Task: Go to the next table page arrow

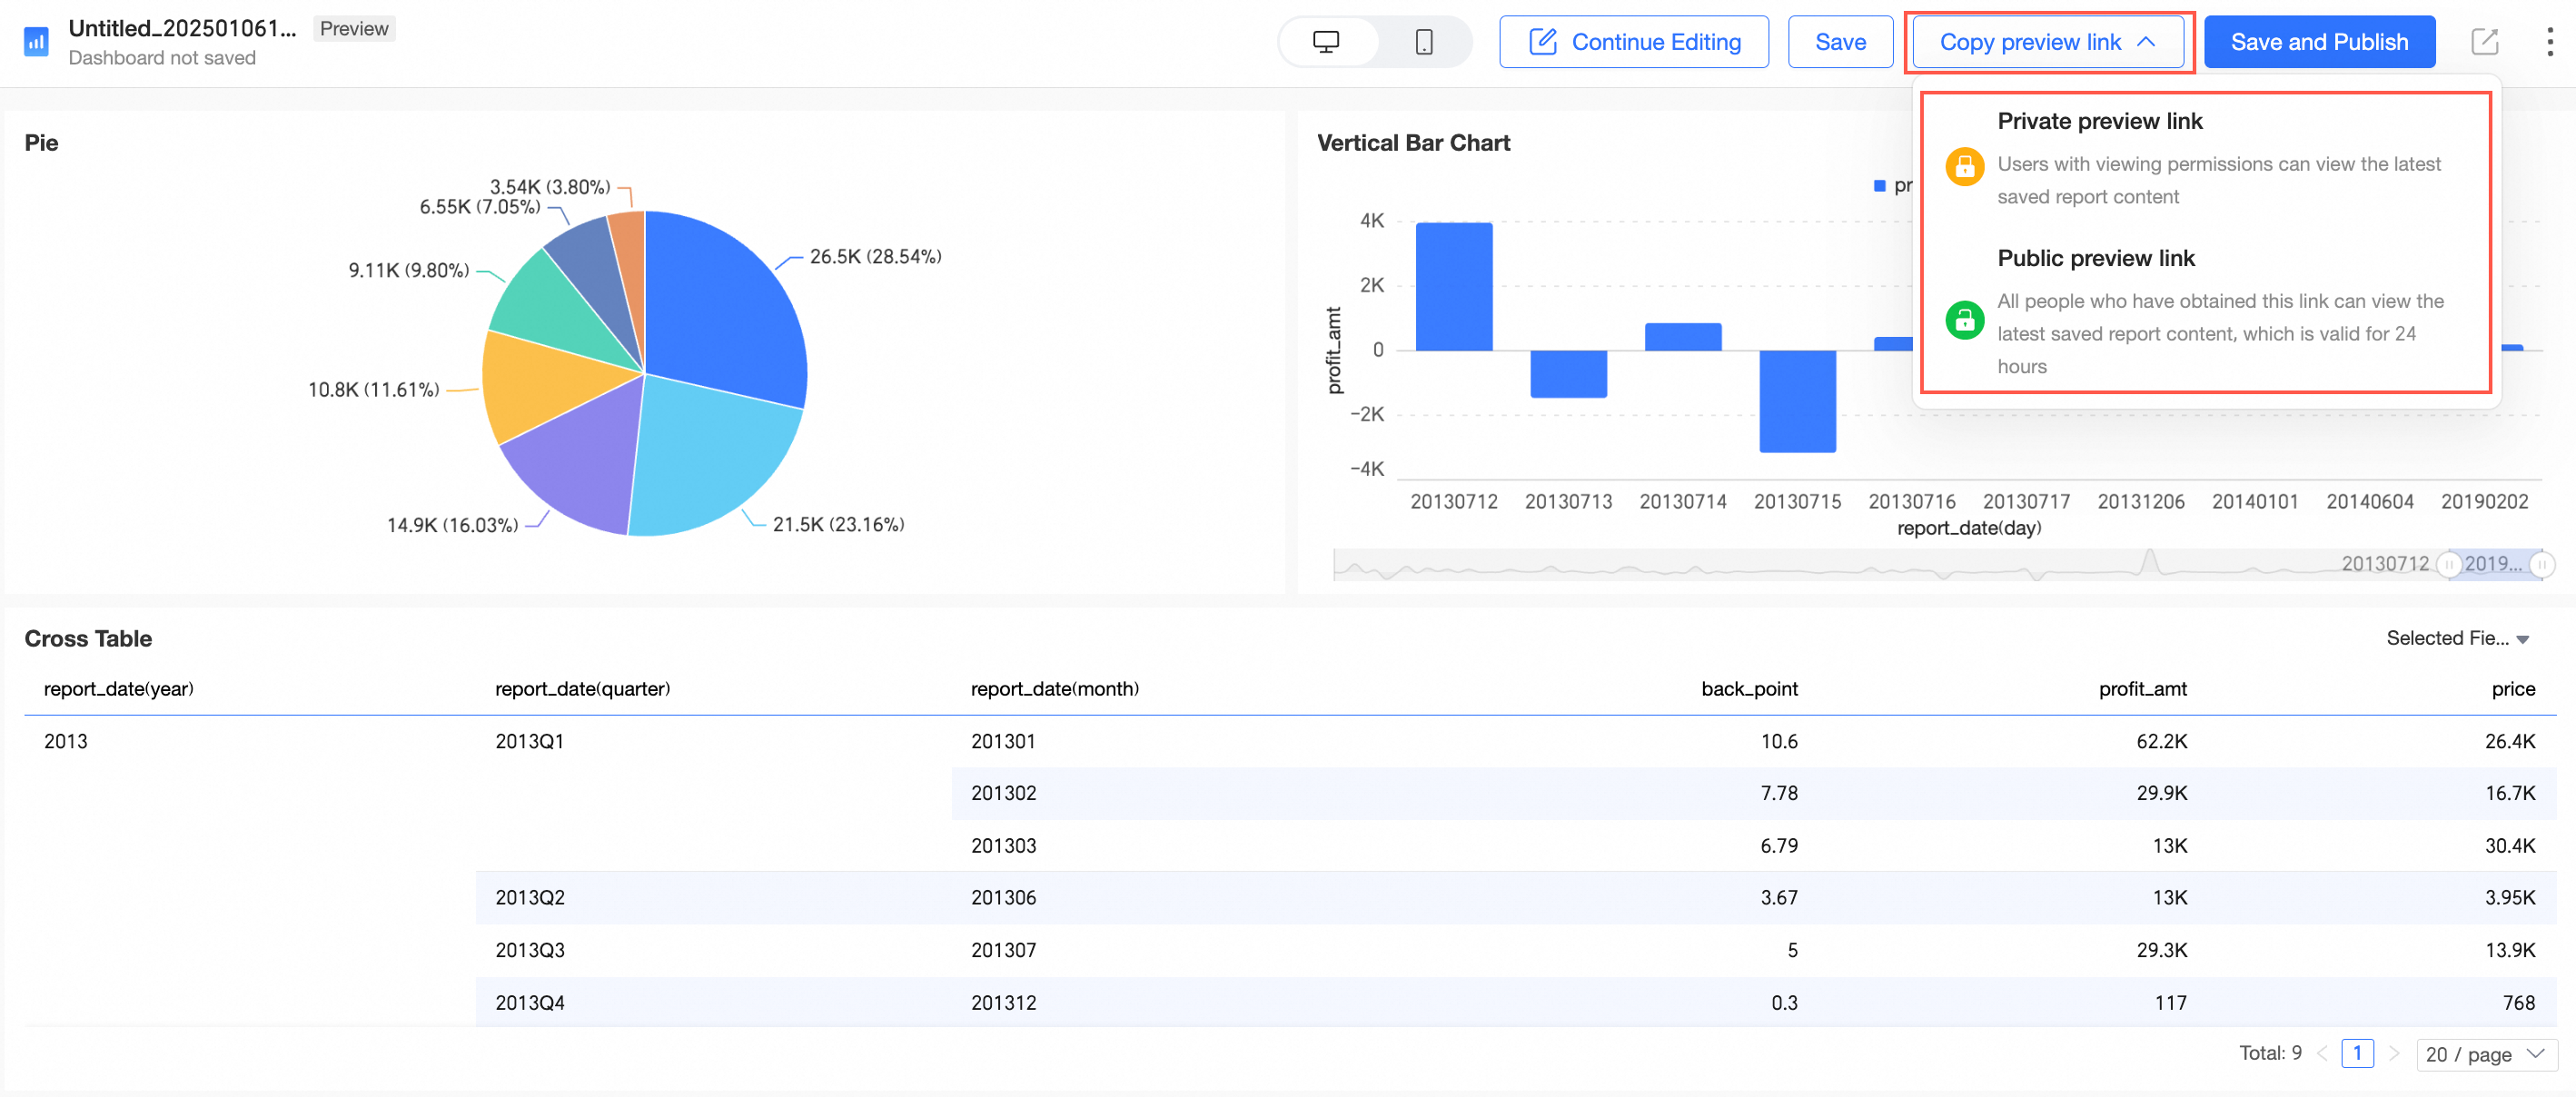Action: click(2394, 1053)
